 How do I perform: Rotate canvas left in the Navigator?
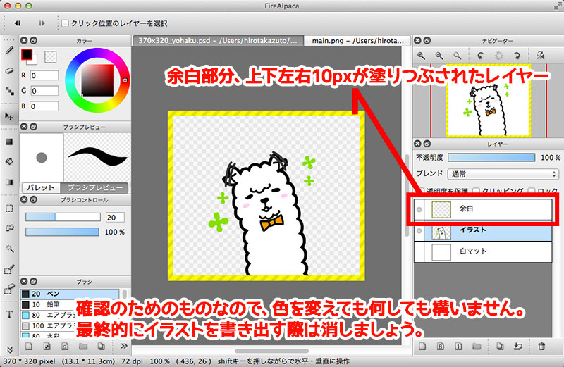point(480,56)
